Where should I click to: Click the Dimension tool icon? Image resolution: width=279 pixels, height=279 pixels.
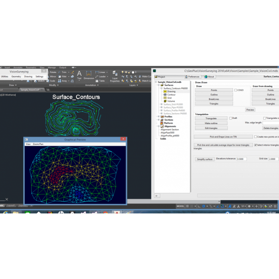point(89,73)
